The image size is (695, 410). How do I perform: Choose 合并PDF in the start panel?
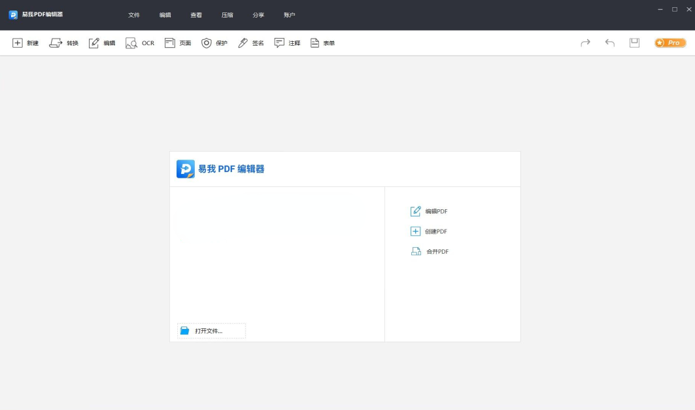coord(429,251)
